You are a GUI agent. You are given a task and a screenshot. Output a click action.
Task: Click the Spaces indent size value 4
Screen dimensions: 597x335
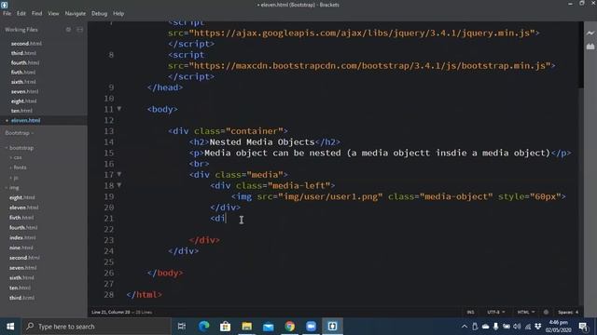(x=576, y=312)
